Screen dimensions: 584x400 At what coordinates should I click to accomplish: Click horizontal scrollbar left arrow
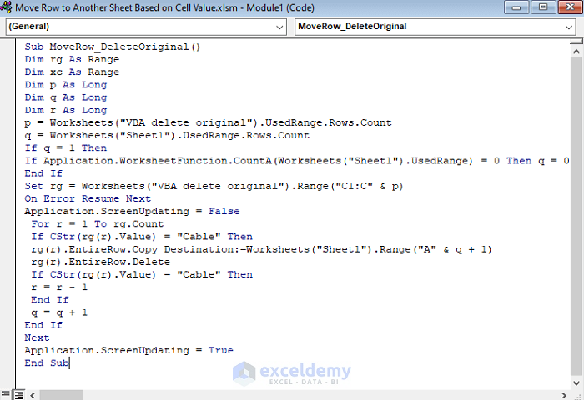pos(33,395)
